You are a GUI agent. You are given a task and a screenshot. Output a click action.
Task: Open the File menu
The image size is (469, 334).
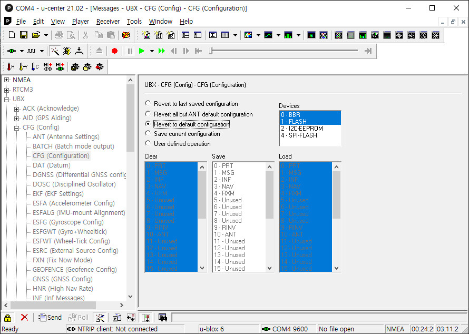[x=21, y=22]
